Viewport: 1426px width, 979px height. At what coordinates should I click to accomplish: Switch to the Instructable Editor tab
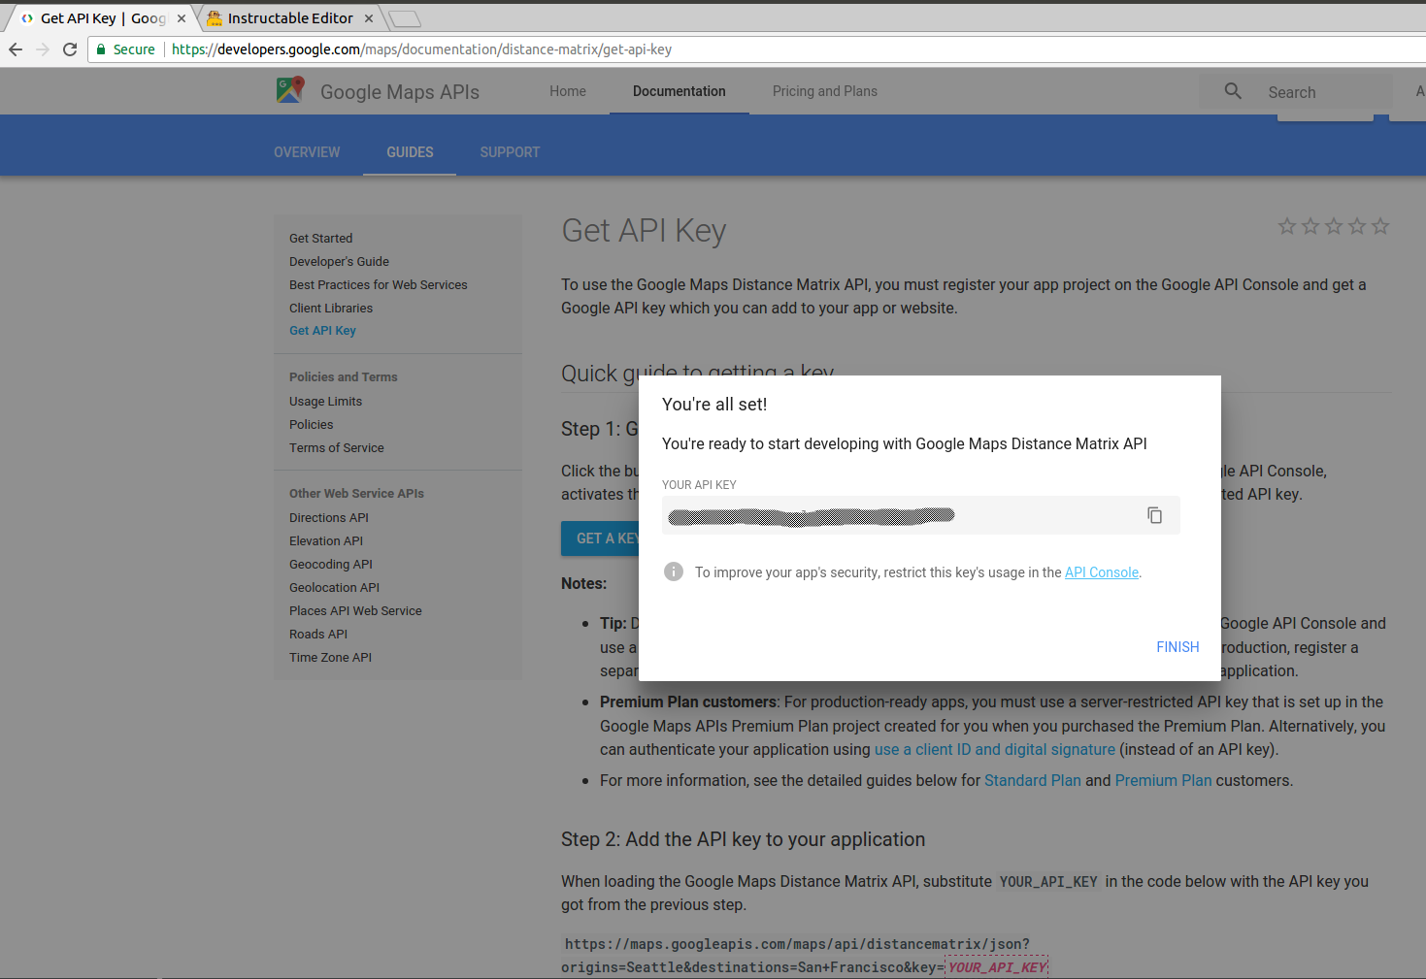[x=290, y=18]
